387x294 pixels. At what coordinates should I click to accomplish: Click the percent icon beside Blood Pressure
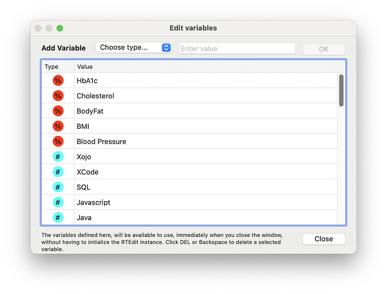point(58,142)
